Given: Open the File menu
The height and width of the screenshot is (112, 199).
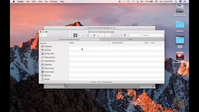Looking at the screenshot, I should [28, 2].
